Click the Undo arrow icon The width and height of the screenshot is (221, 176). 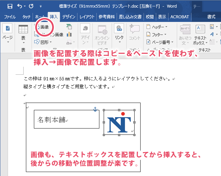(20, 6)
